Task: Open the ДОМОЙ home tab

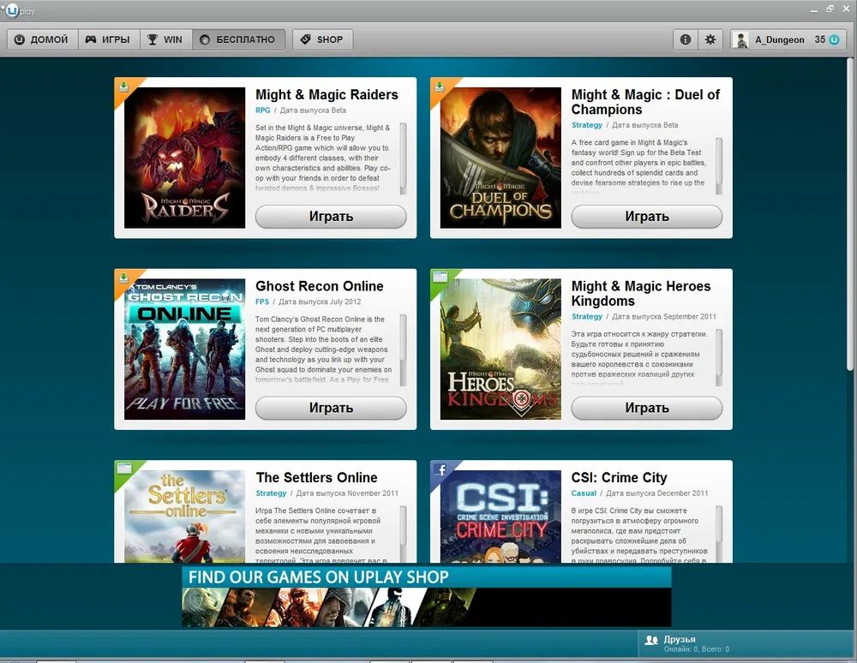Action: click(x=43, y=39)
